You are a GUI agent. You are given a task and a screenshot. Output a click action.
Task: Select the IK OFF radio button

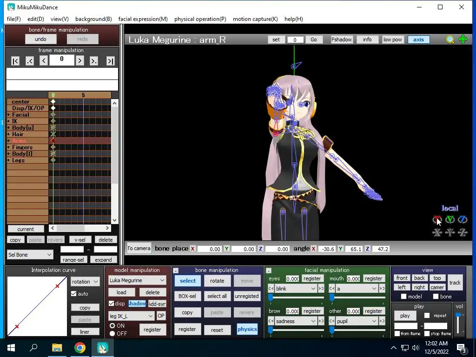pos(112,333)
